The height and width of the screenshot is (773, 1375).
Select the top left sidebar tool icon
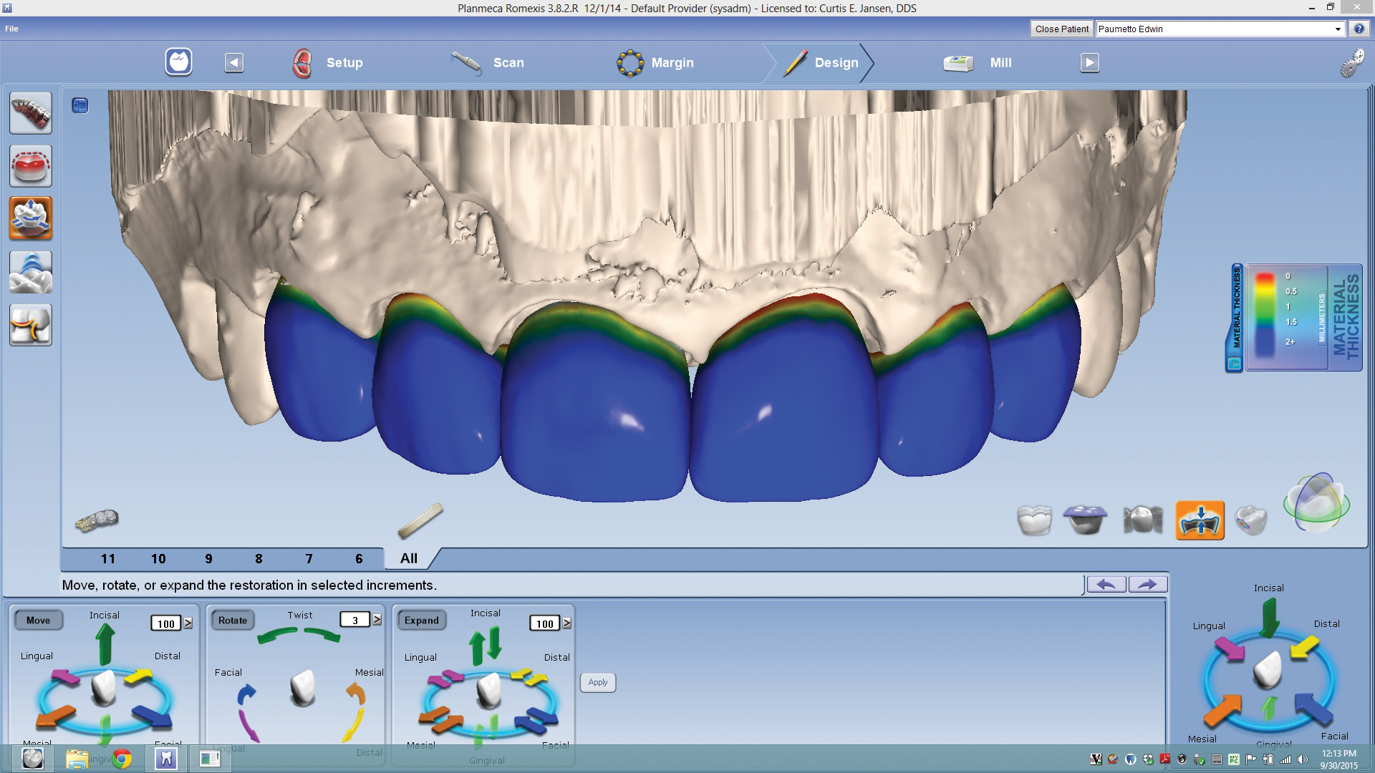point(31,113)
